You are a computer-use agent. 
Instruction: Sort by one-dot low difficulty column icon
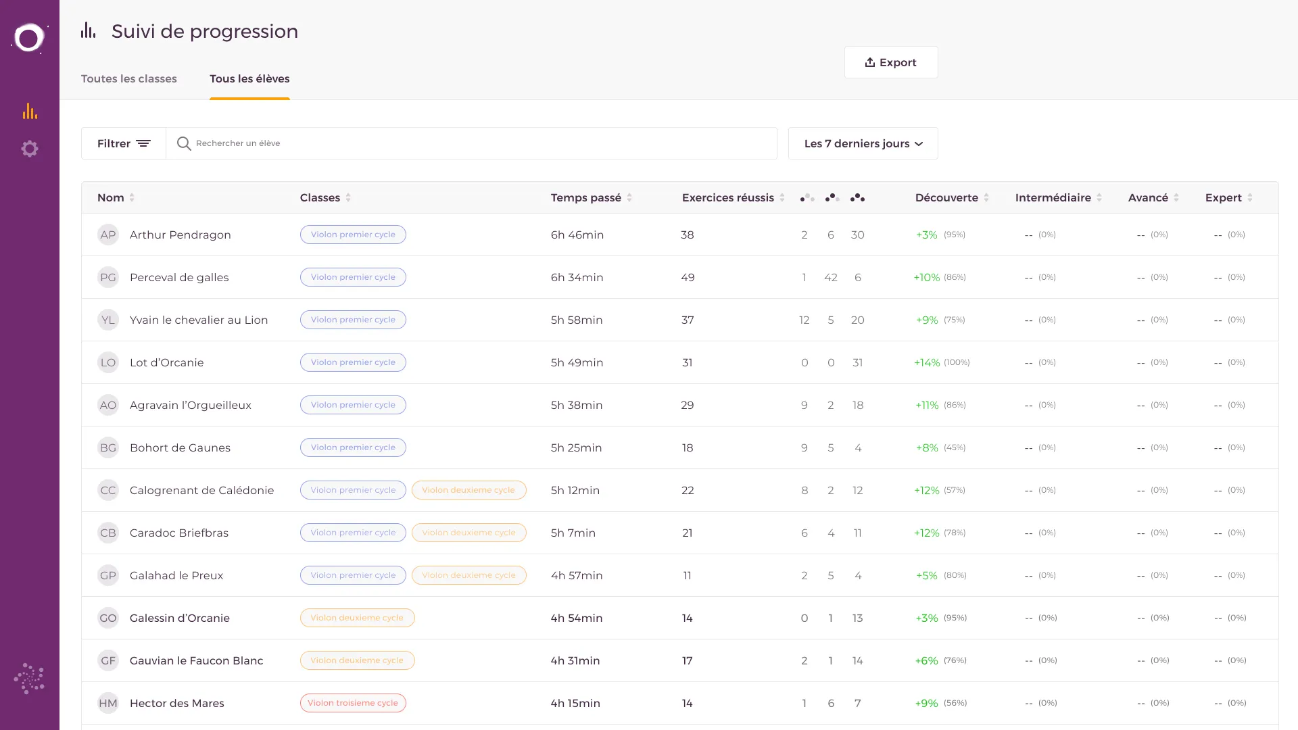pyautogui.click(x=807, y=198)
